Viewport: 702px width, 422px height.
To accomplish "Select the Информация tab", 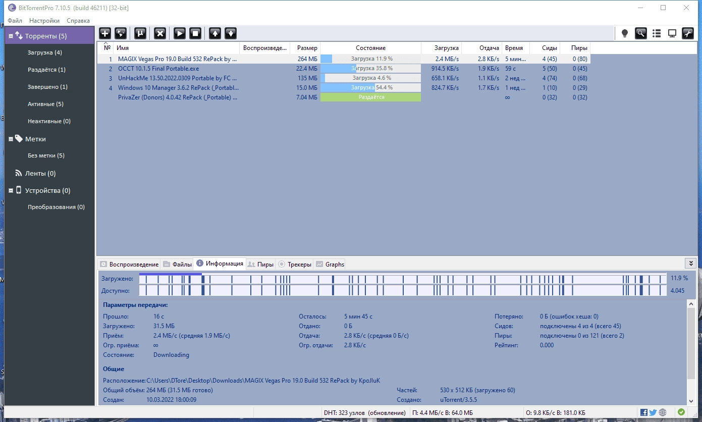I will pyautogui.click(x=220, y=263).
